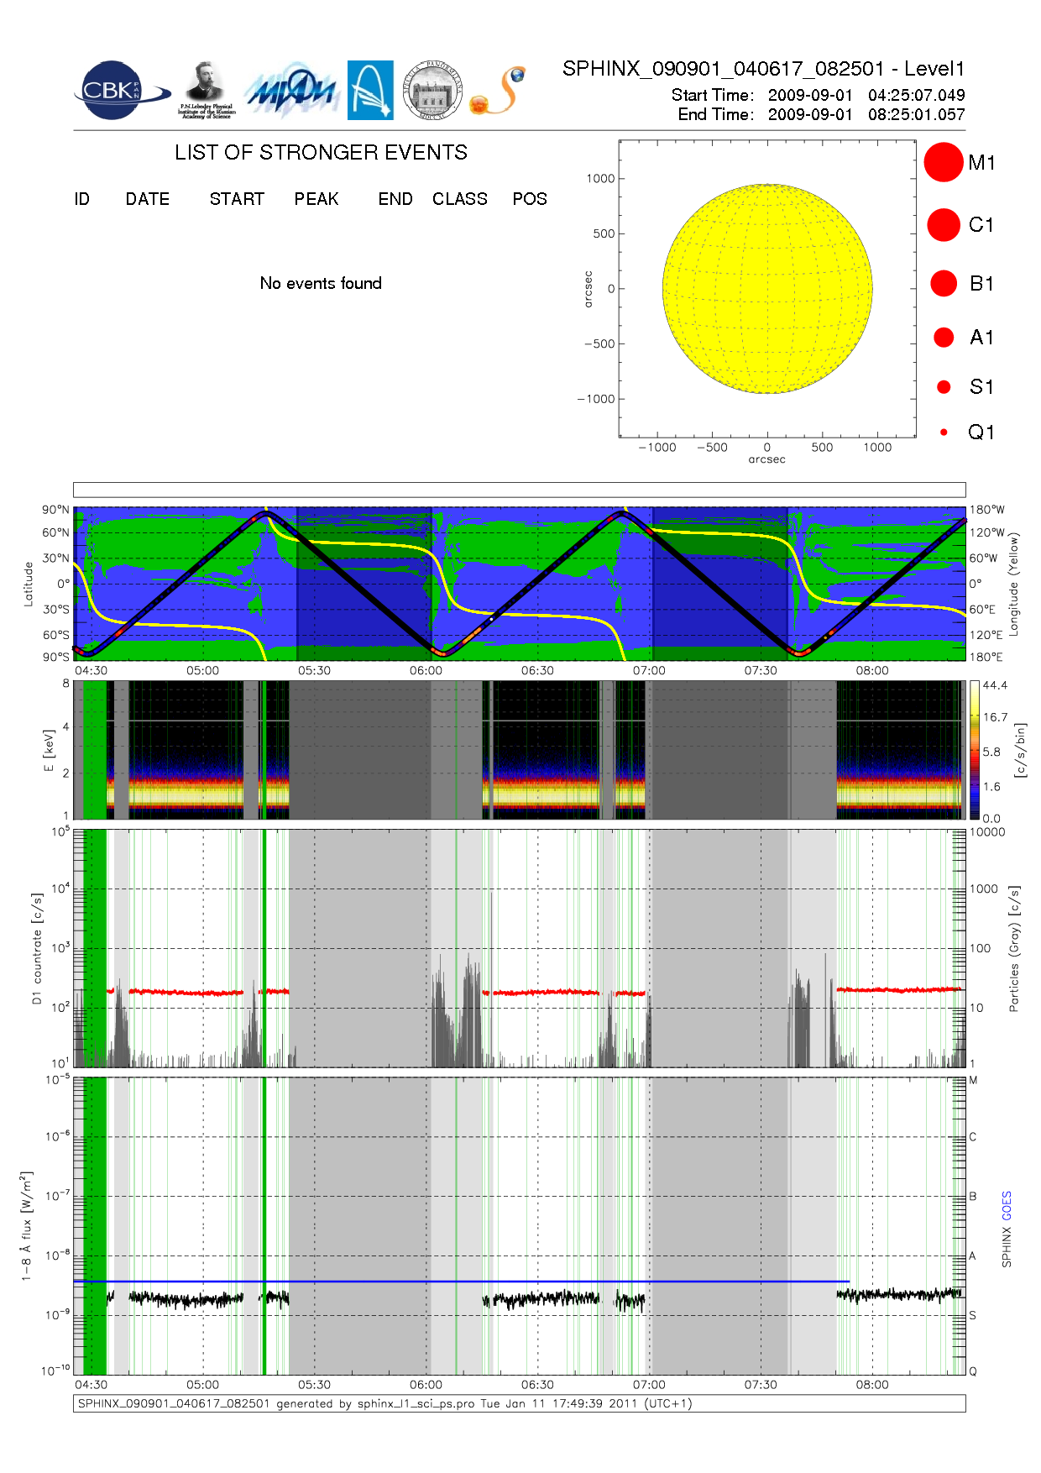Click the blue GOES flux line
1041x1473 pixels.
pos(462,1282)
